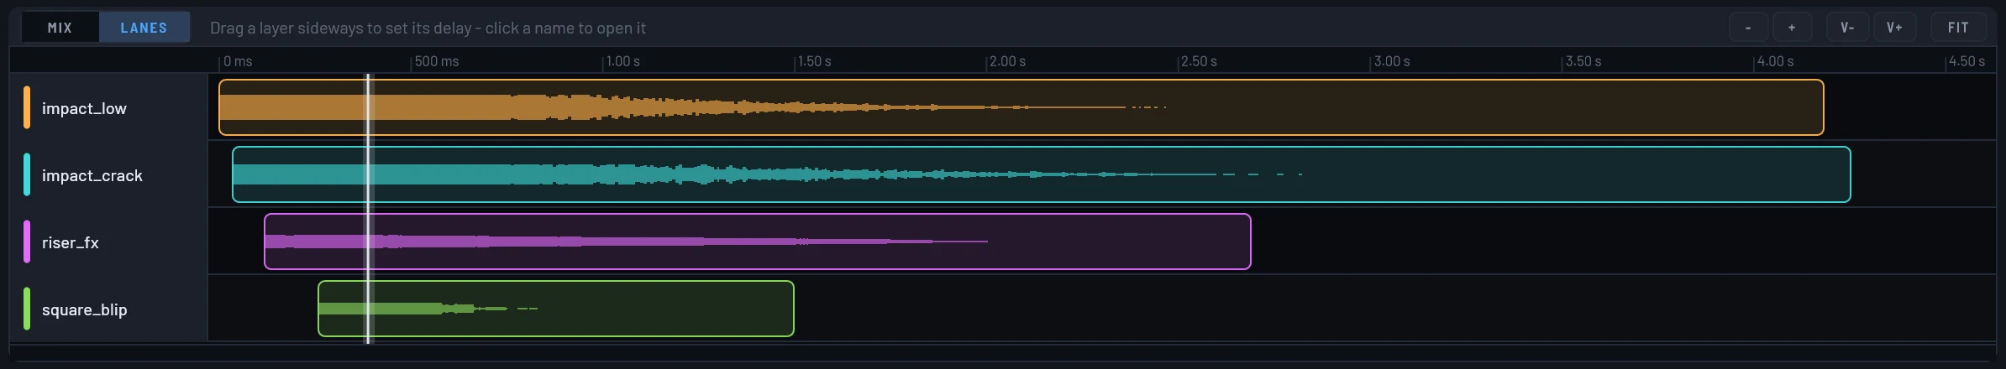Click the white playhead line
The image size is (2006, 369).
368,208
